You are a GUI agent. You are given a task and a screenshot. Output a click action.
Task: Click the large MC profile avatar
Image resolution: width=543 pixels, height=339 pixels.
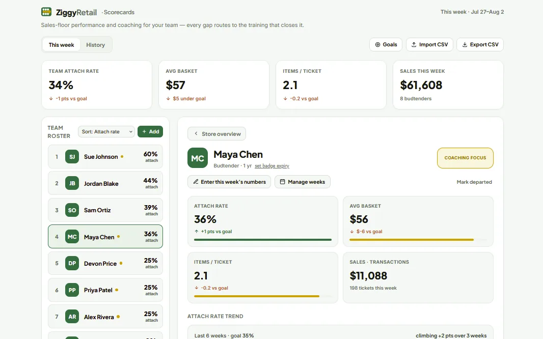pyautogui.click(x=198, y=158)
